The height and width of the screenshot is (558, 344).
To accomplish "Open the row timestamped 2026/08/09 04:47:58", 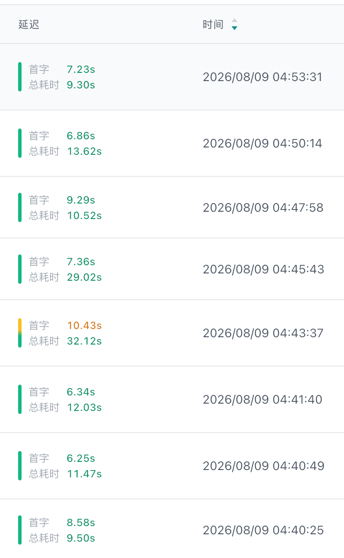I will pos(172,207).
